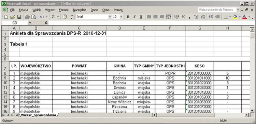Screen dimensions: 256x124
Task: Expand the AutoSum functions dropdown
Action: pyautogui.click(x=58, y=17)
